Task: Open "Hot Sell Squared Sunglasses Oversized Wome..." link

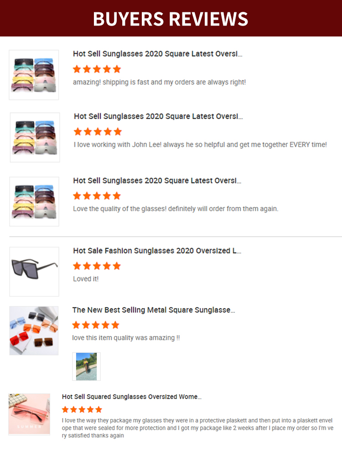Action: (x=132, y=397)
